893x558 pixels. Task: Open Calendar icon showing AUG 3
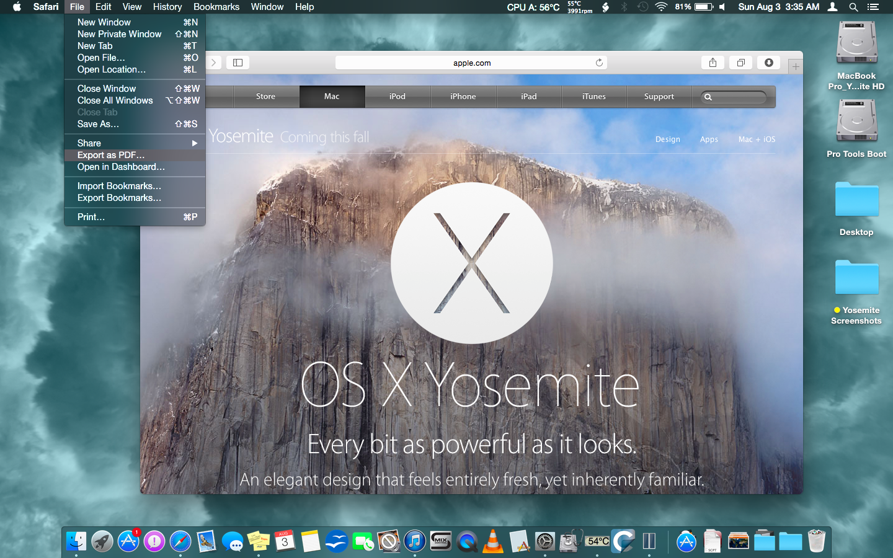pos(285,541)
